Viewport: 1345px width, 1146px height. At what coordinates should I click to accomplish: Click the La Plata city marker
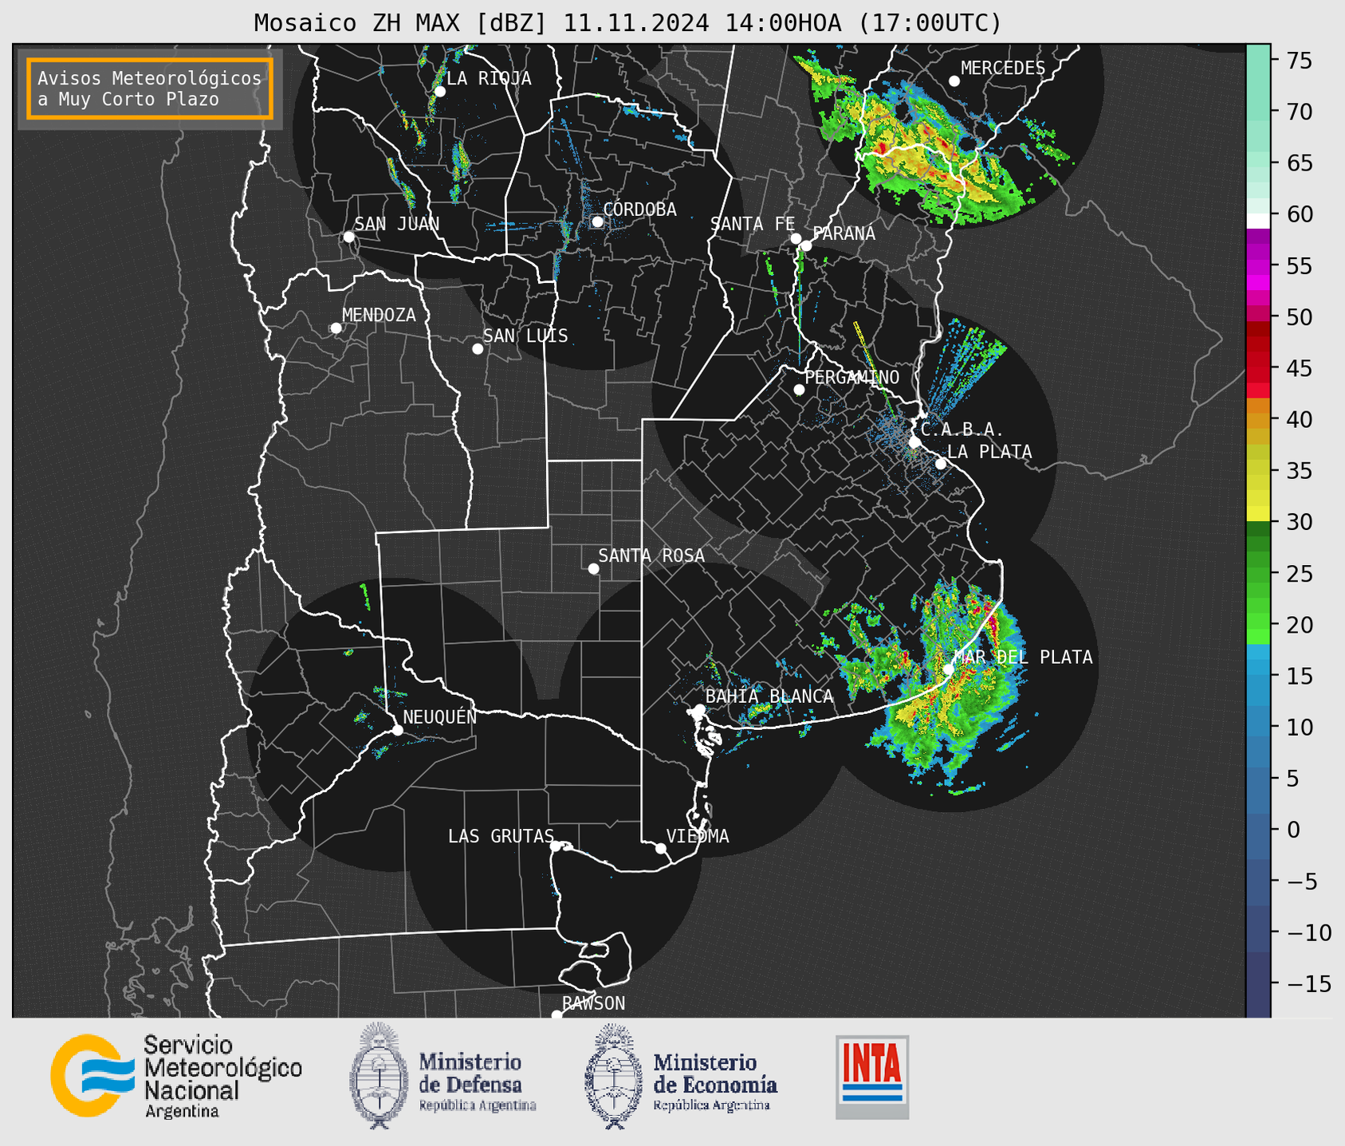pyautogui.click(x=941, y=464)
